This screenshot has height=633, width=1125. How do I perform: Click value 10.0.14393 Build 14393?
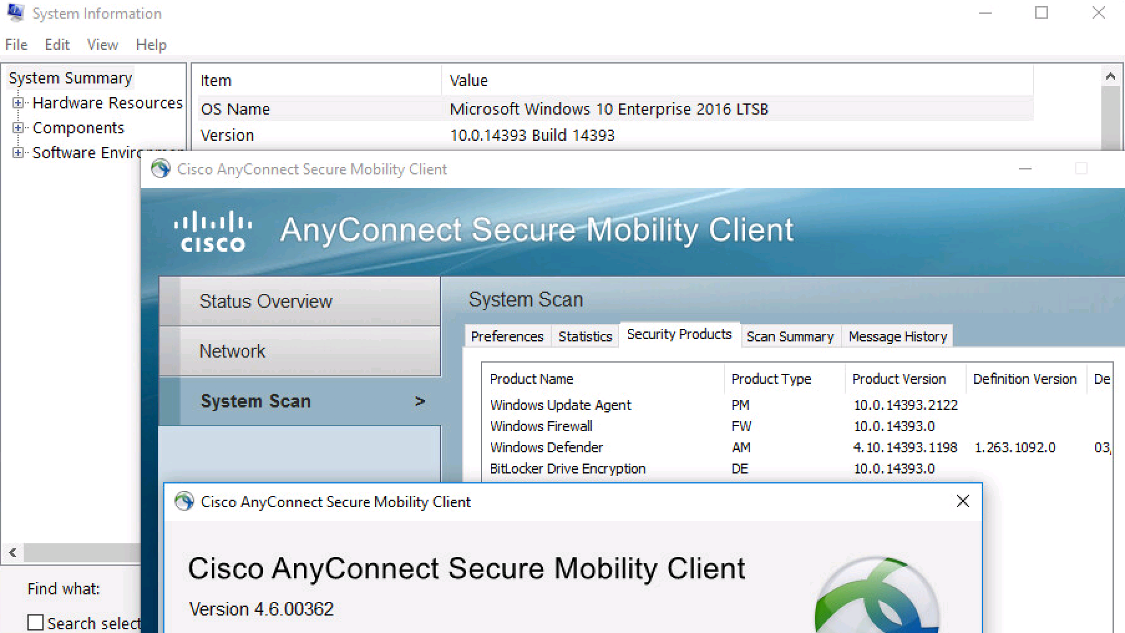coord(532,135)
